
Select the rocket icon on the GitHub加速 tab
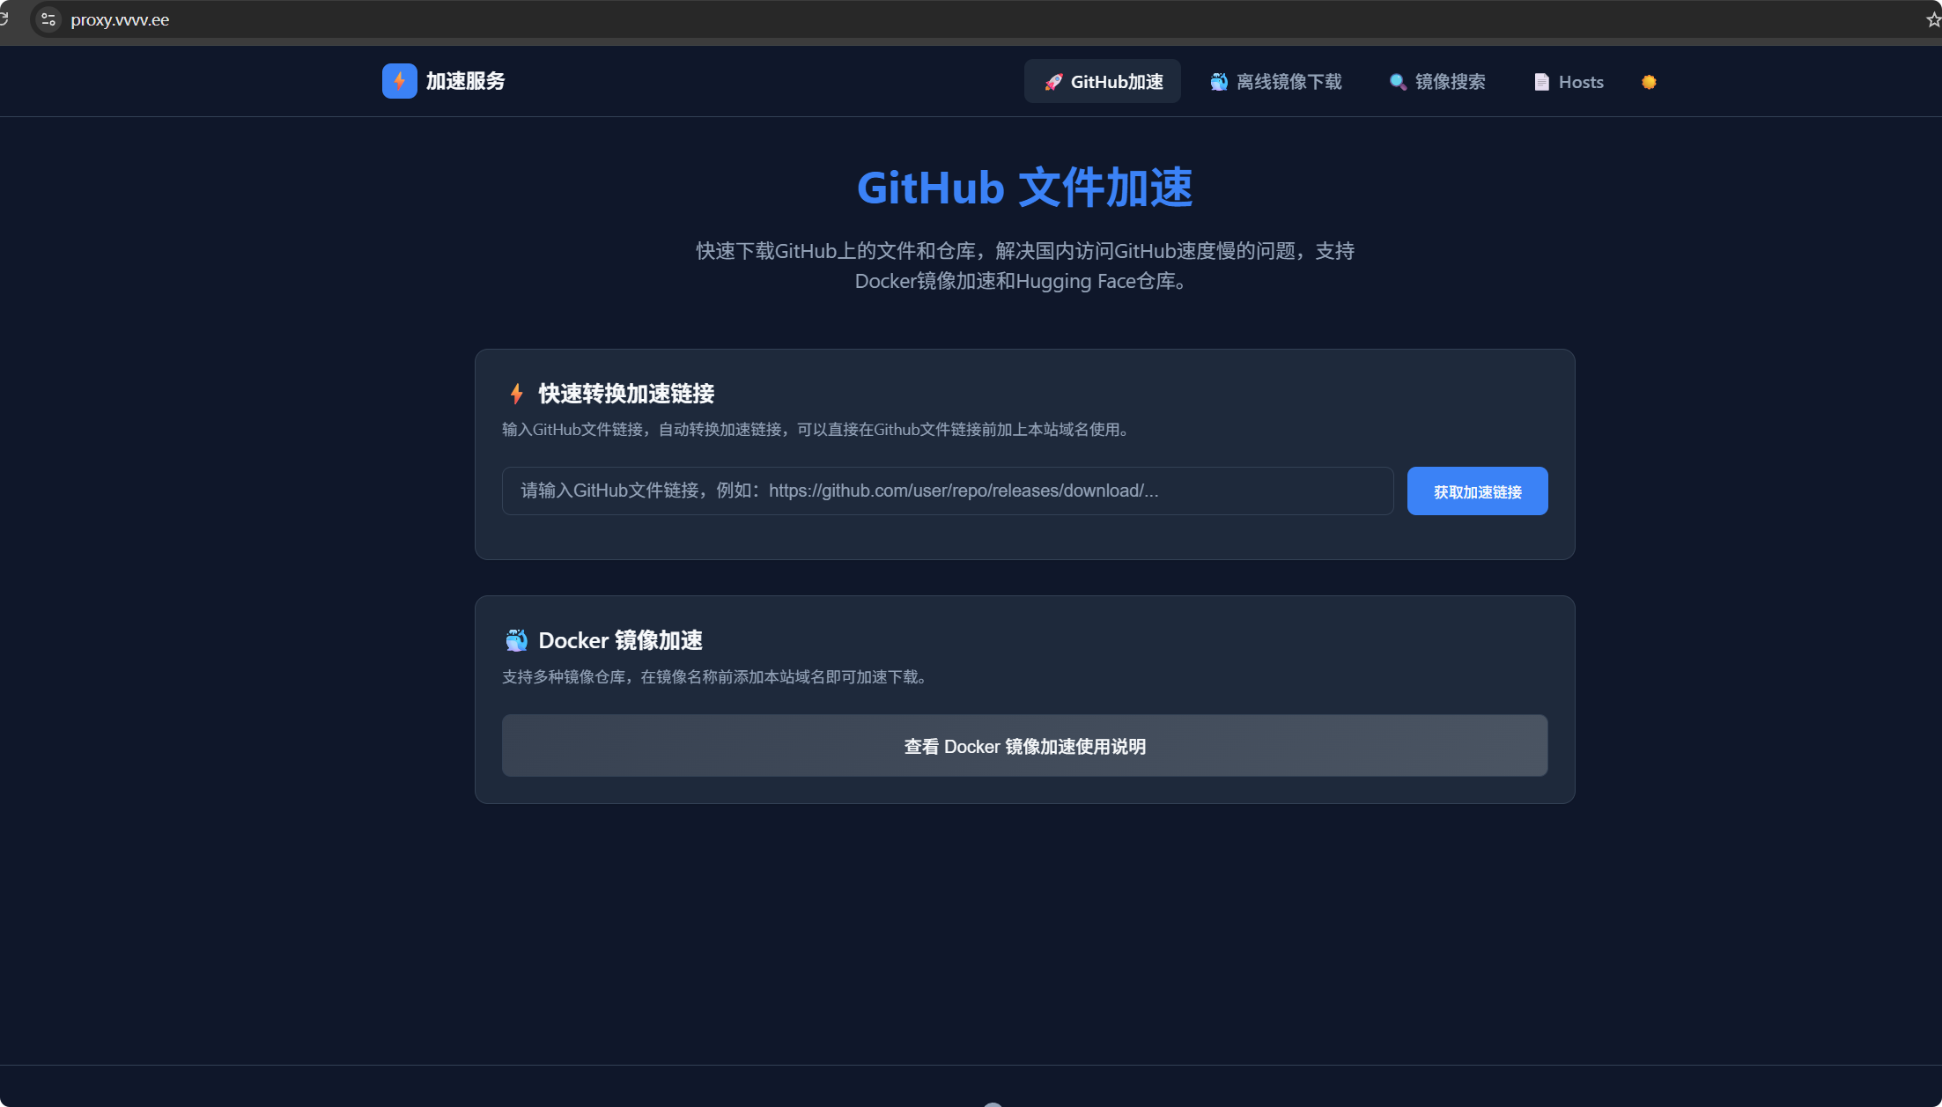click(x=1053, y=81)
